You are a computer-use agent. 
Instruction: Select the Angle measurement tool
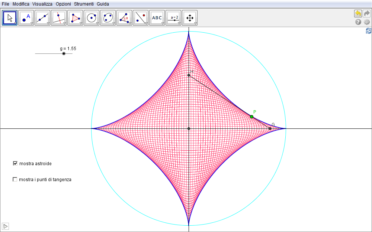coord(124,18)
